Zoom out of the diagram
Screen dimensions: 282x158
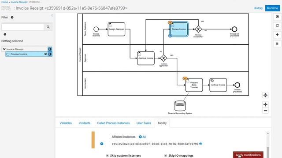265,111
